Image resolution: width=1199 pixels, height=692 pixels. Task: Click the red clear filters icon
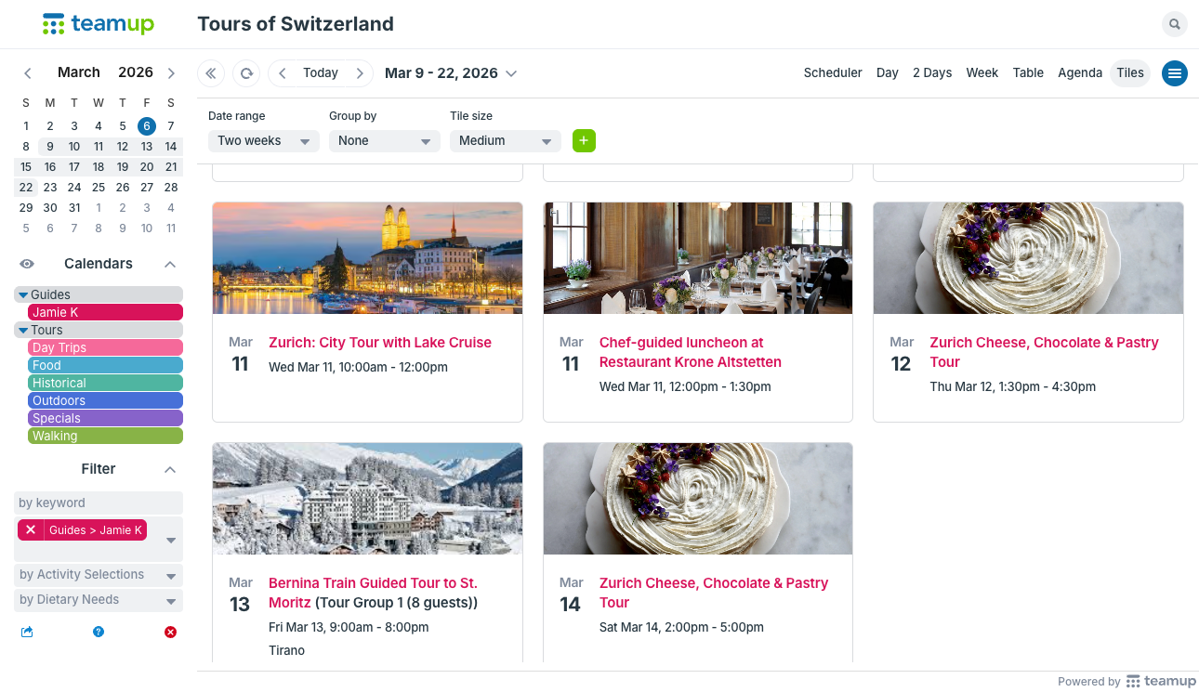point(170,633)
